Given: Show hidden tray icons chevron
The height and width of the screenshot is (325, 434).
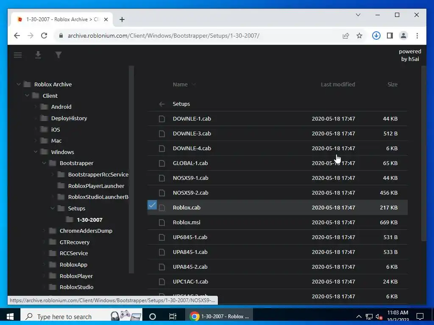Looking at the screenshot, I should point(359,317).
